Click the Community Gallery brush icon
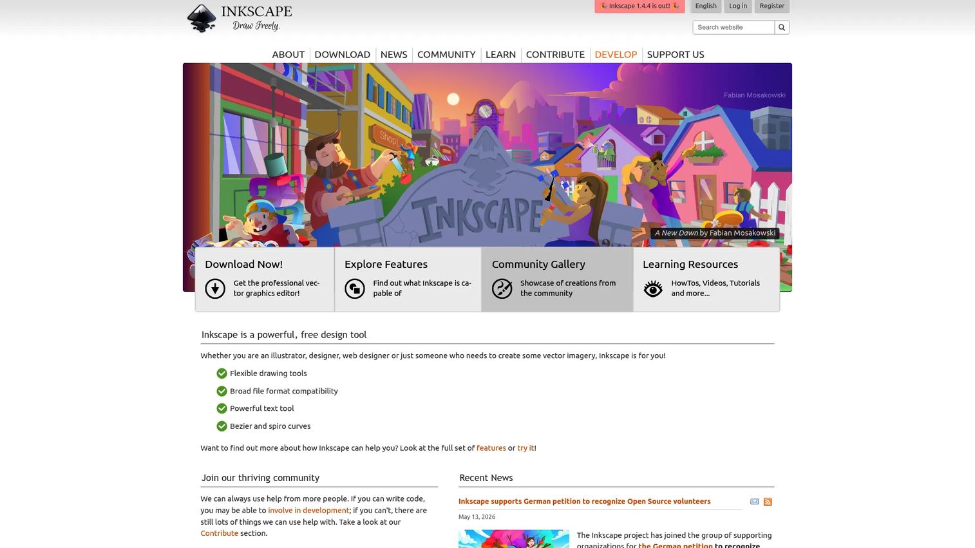 coord(502,288)
